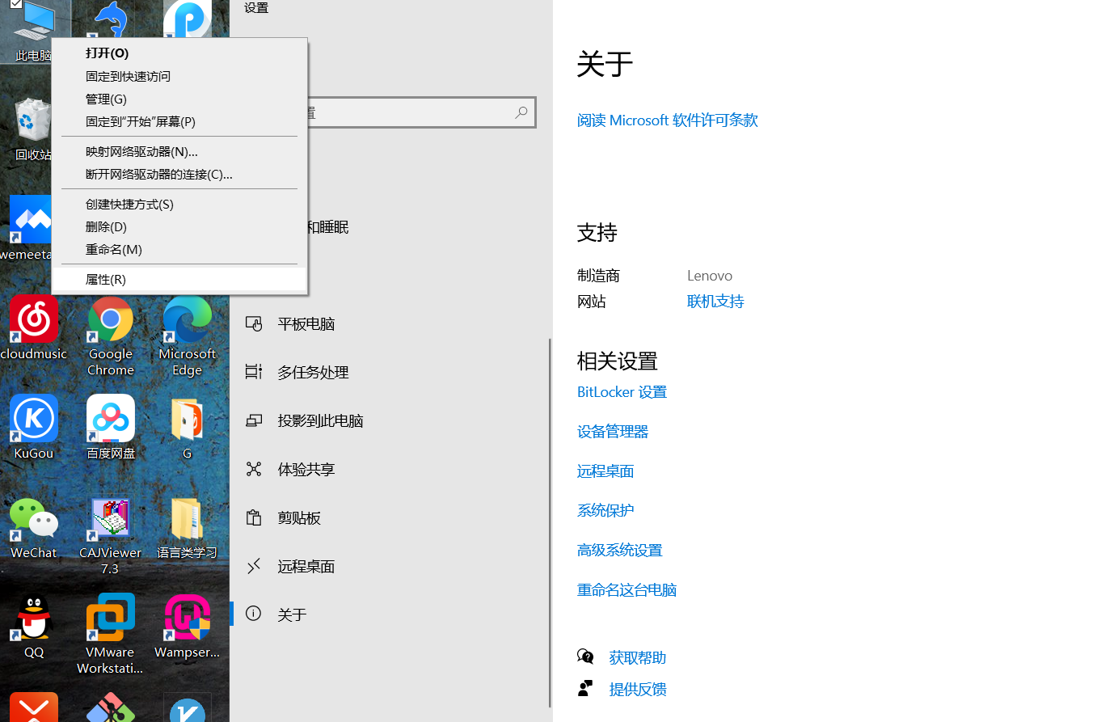This screenshot has height=722, width=1118.
Task: Open the Recycle Bin (回收站)
Action: (x=33, y=121)
